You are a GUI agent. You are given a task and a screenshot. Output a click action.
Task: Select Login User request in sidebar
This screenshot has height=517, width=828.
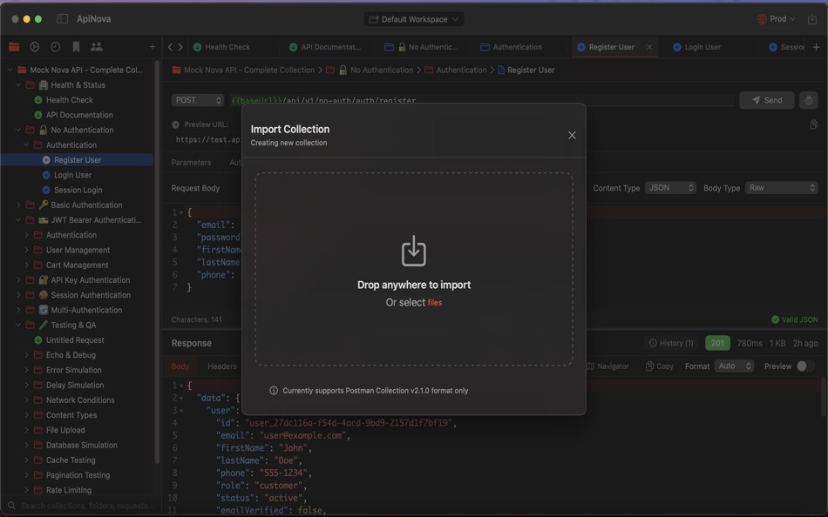pyautogui.click(x=73, y=175)
